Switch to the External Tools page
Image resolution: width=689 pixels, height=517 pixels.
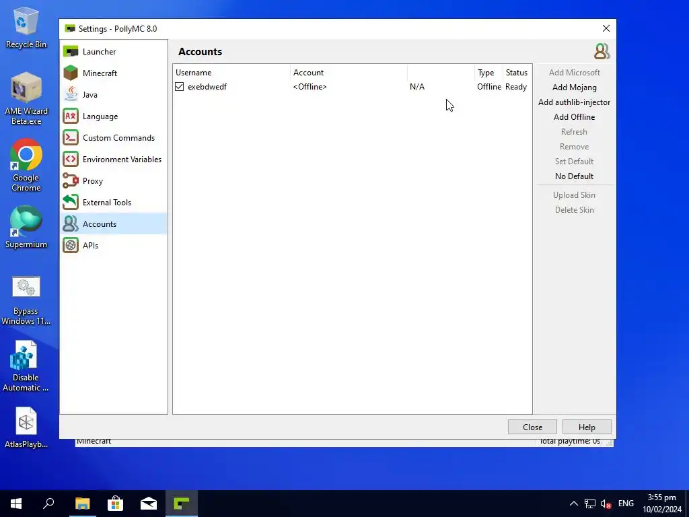point(113,202)
